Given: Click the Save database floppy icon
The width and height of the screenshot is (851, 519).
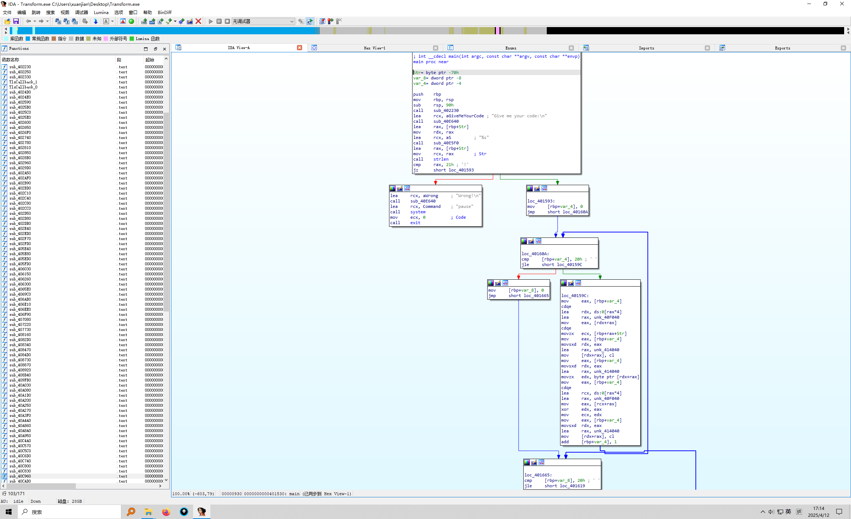Looking at the screenshot, I should (16, 21).
